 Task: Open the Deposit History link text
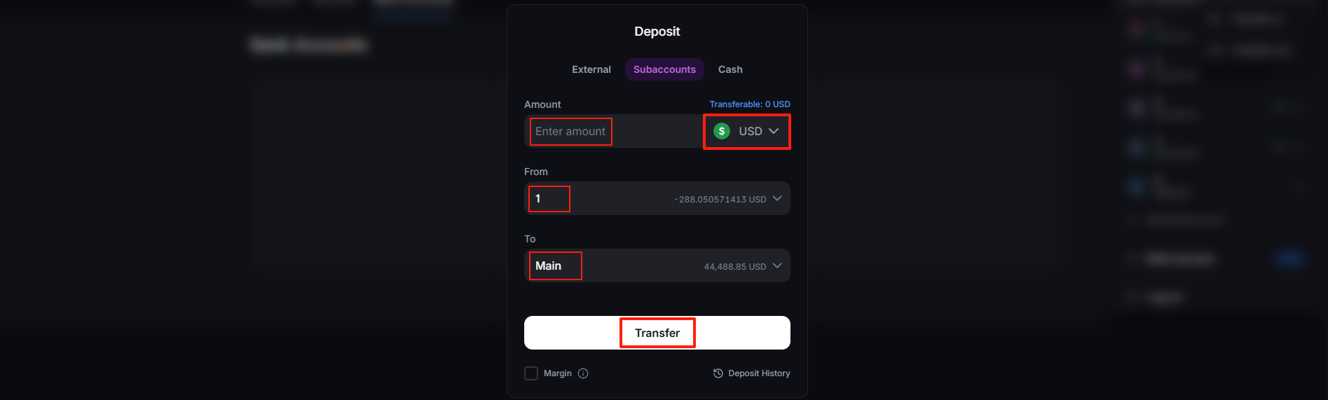[759, 373]
